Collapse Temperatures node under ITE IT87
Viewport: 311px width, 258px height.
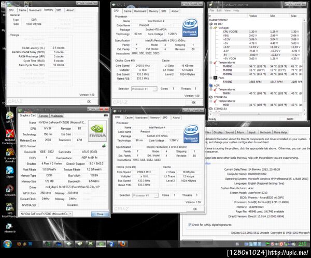coord(211,63)
